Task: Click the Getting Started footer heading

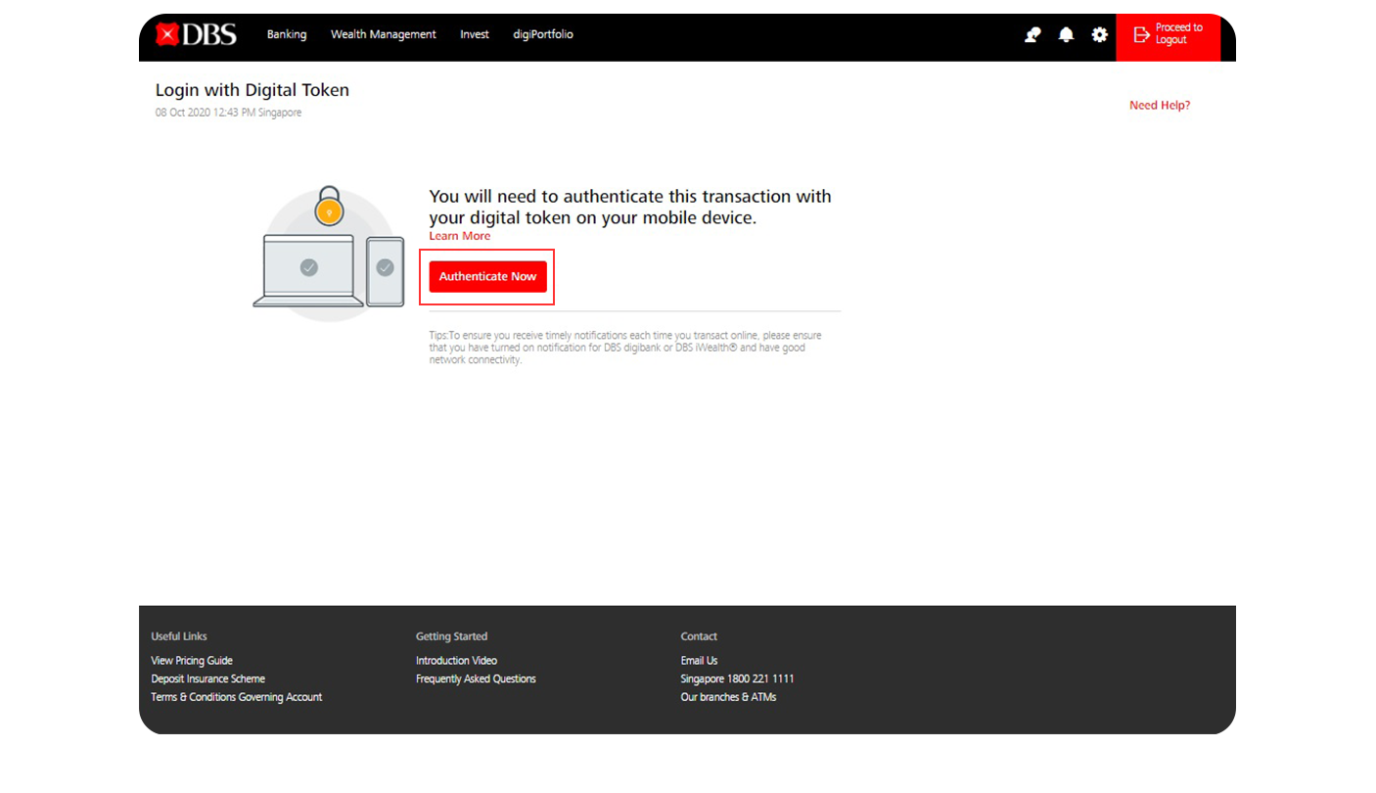Action: coord(451,636)
